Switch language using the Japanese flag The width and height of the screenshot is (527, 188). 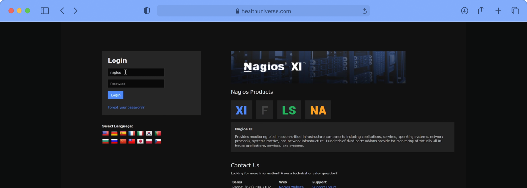(140, 141)
